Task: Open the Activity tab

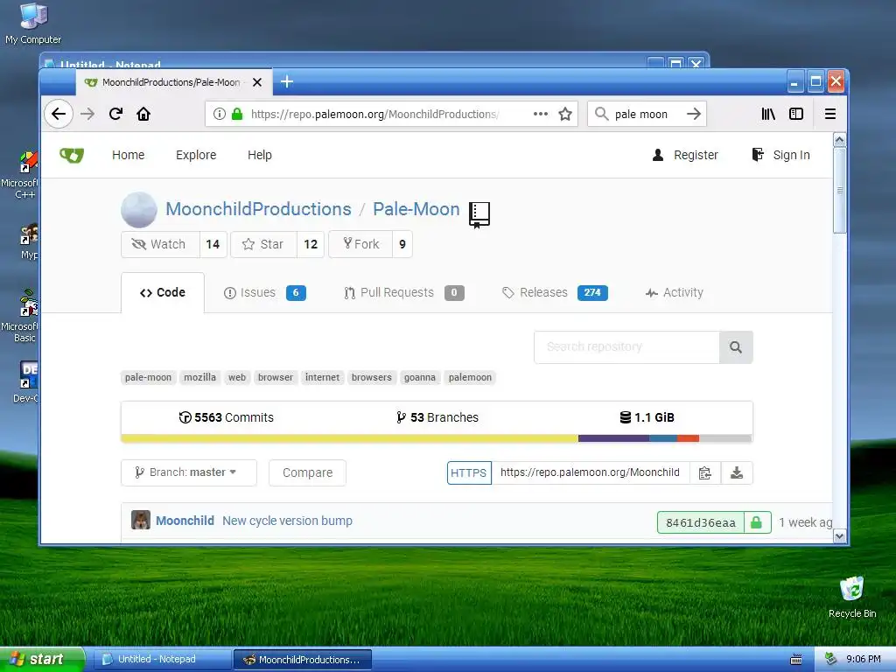Action: pos(675,292)
